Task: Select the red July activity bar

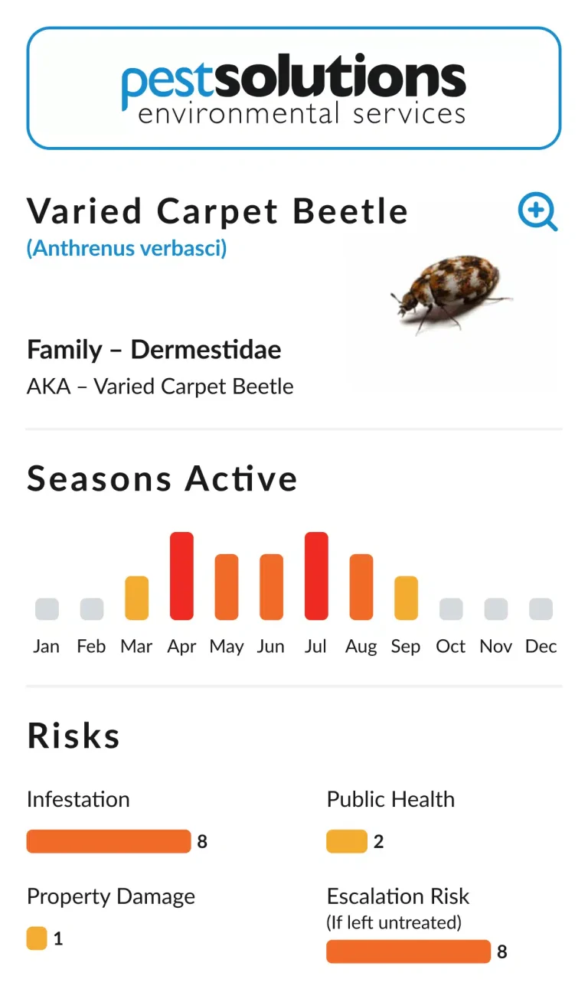Action: click(x=316, y=576)
